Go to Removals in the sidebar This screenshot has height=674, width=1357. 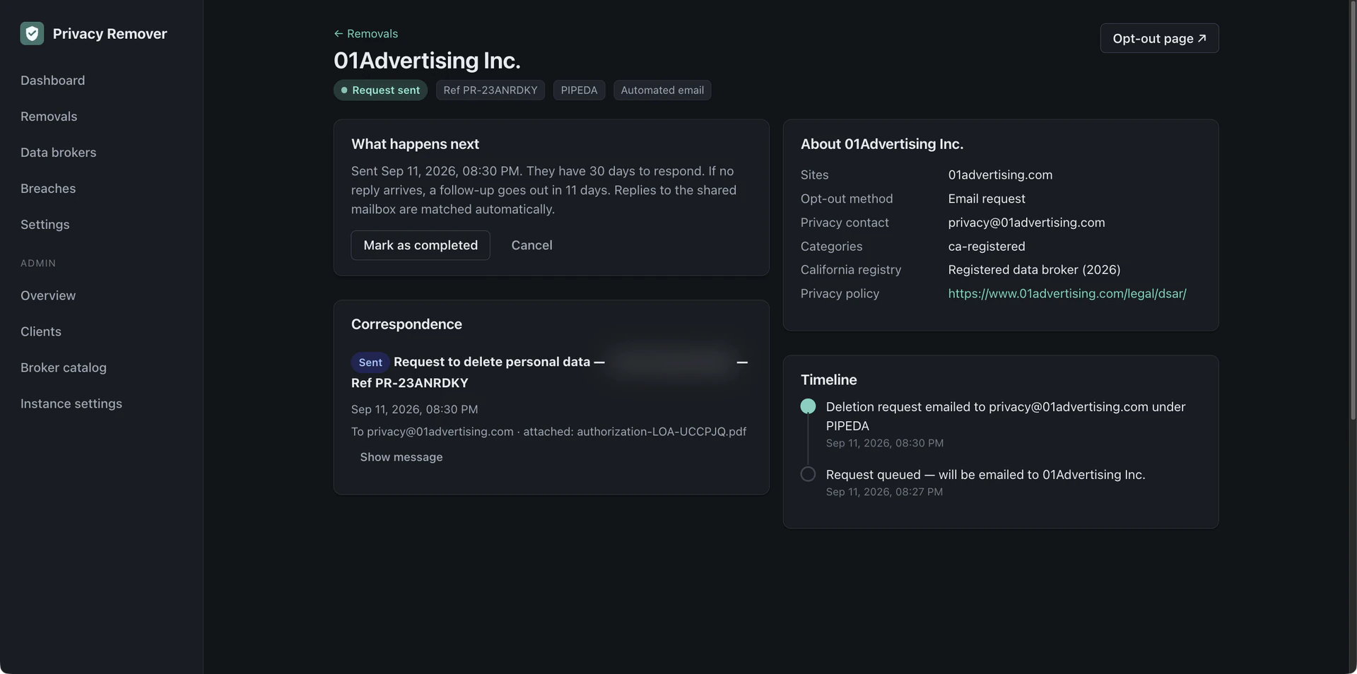[x=49, y=117]
